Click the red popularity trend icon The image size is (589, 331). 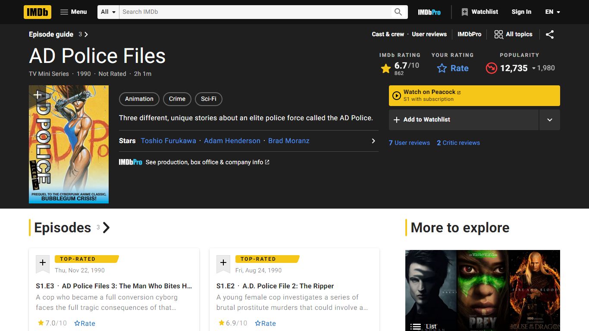pos(491,68)
